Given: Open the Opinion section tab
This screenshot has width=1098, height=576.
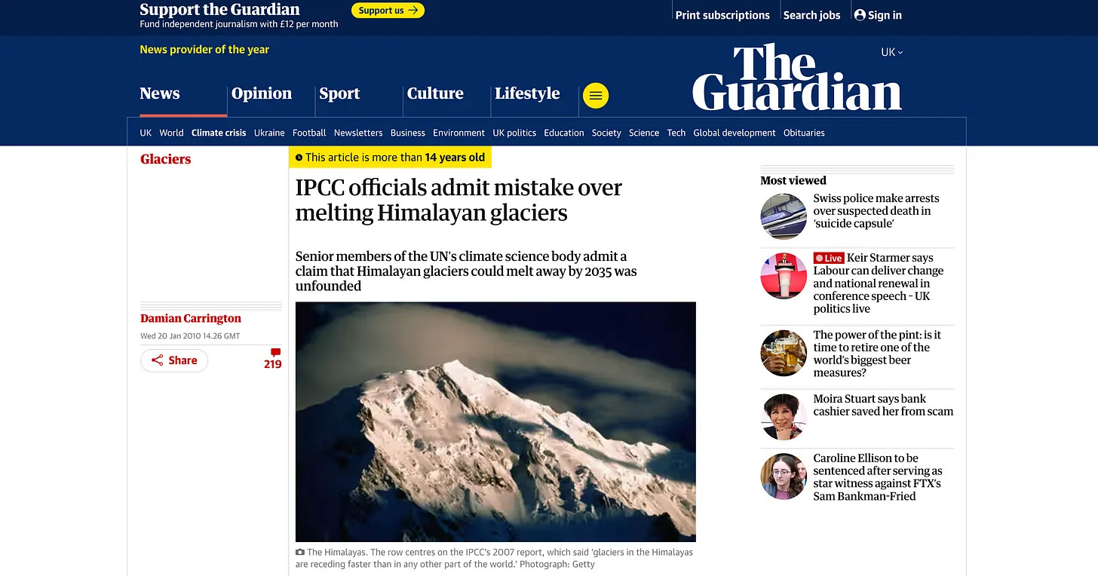Looking at the screenshot, I should point(262,93).
